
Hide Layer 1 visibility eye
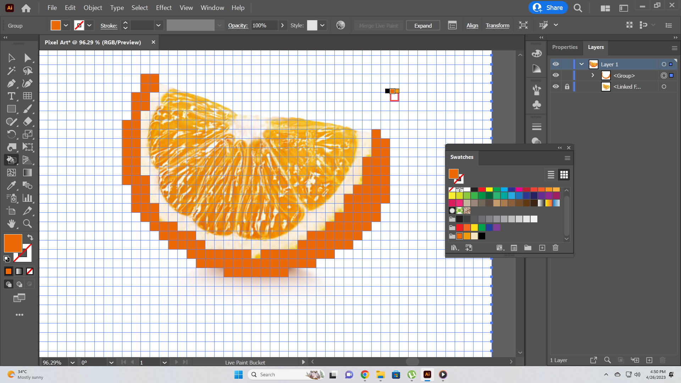(555, 64)
